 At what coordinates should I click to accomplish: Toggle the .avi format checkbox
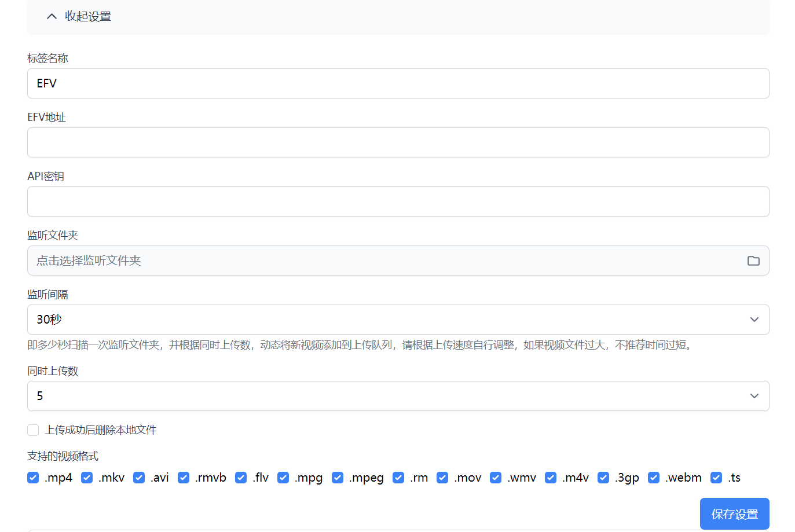(139, 478)
